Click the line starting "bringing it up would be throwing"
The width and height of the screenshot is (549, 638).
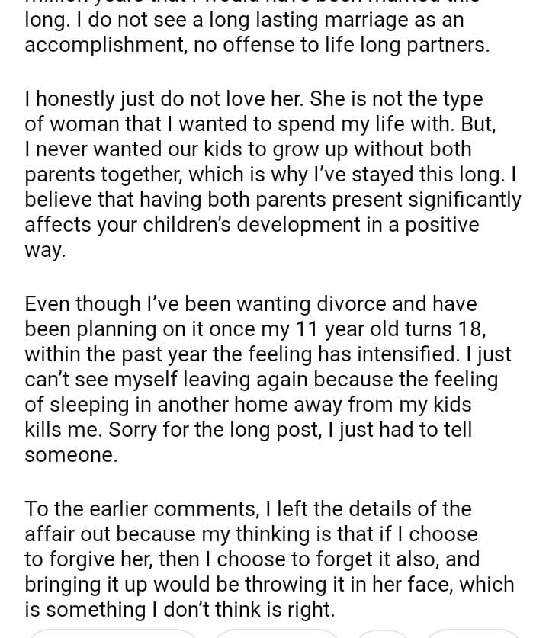[269, 585]
